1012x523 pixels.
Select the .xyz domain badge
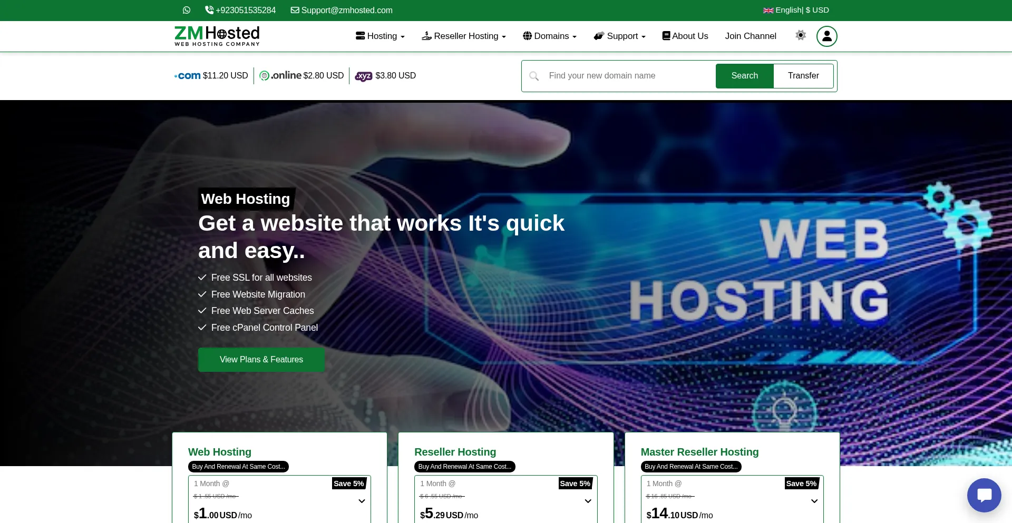click(x=363, y=76)
